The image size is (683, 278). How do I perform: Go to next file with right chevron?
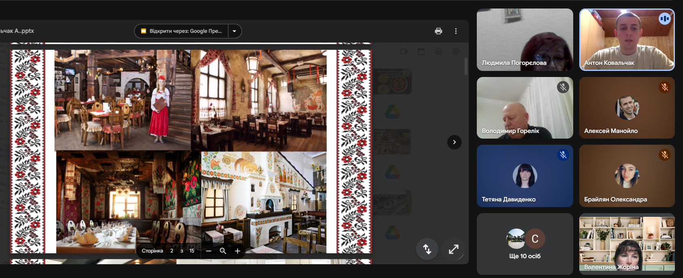tap(454, 142)
